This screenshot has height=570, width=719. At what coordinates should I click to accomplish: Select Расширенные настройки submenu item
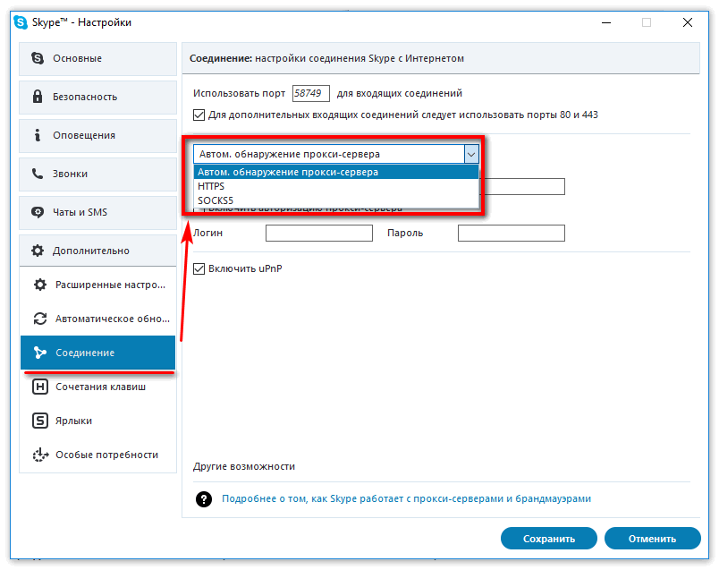click(x=98, y=285)
